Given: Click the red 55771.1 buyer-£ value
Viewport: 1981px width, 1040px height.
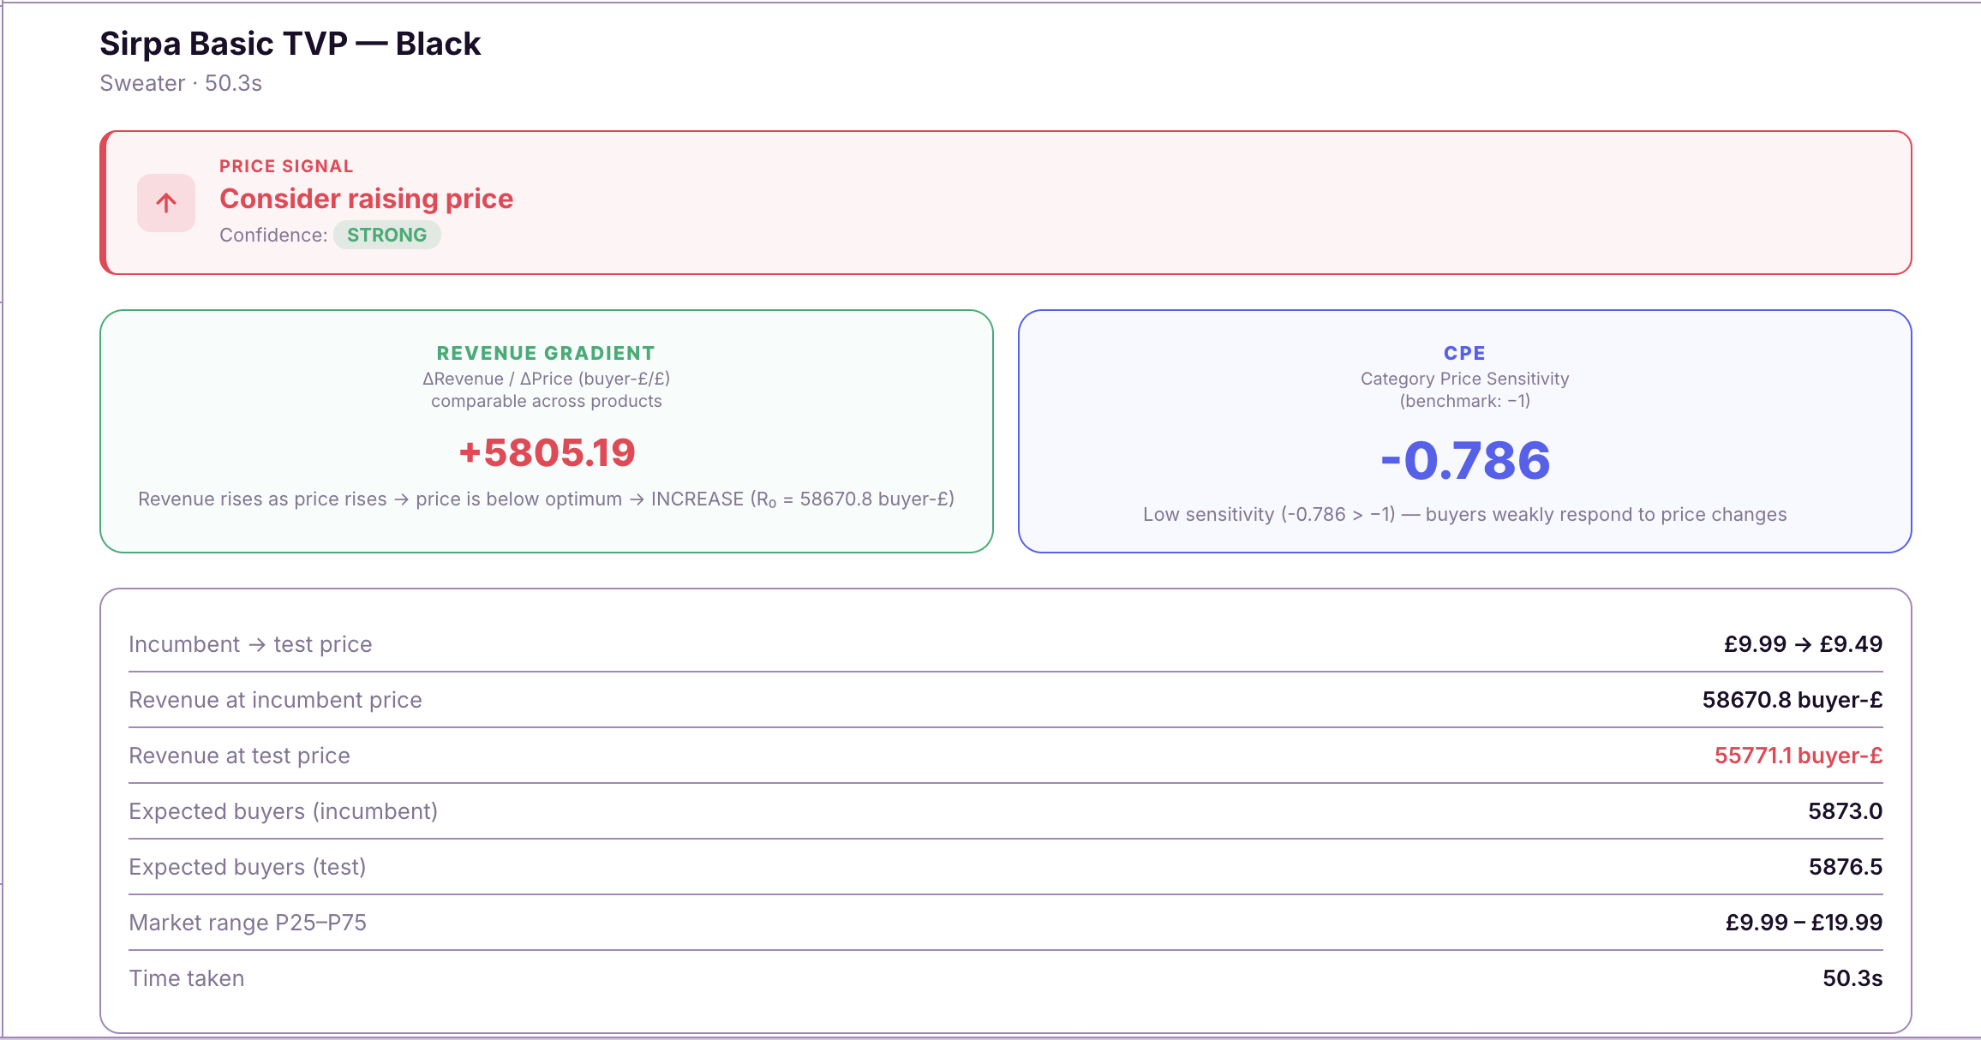Looking at the screenshot, I should pos(1798,756).
